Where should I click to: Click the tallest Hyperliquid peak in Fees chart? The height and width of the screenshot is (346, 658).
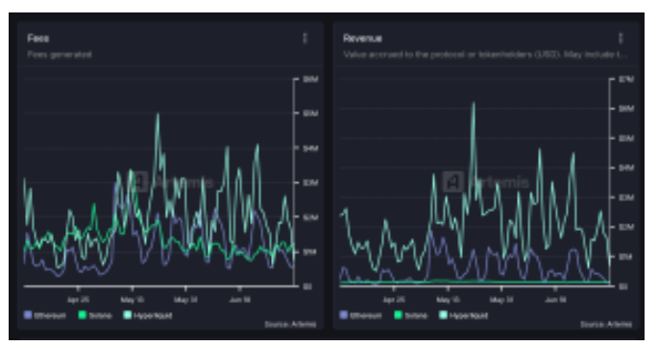point(158,114)
